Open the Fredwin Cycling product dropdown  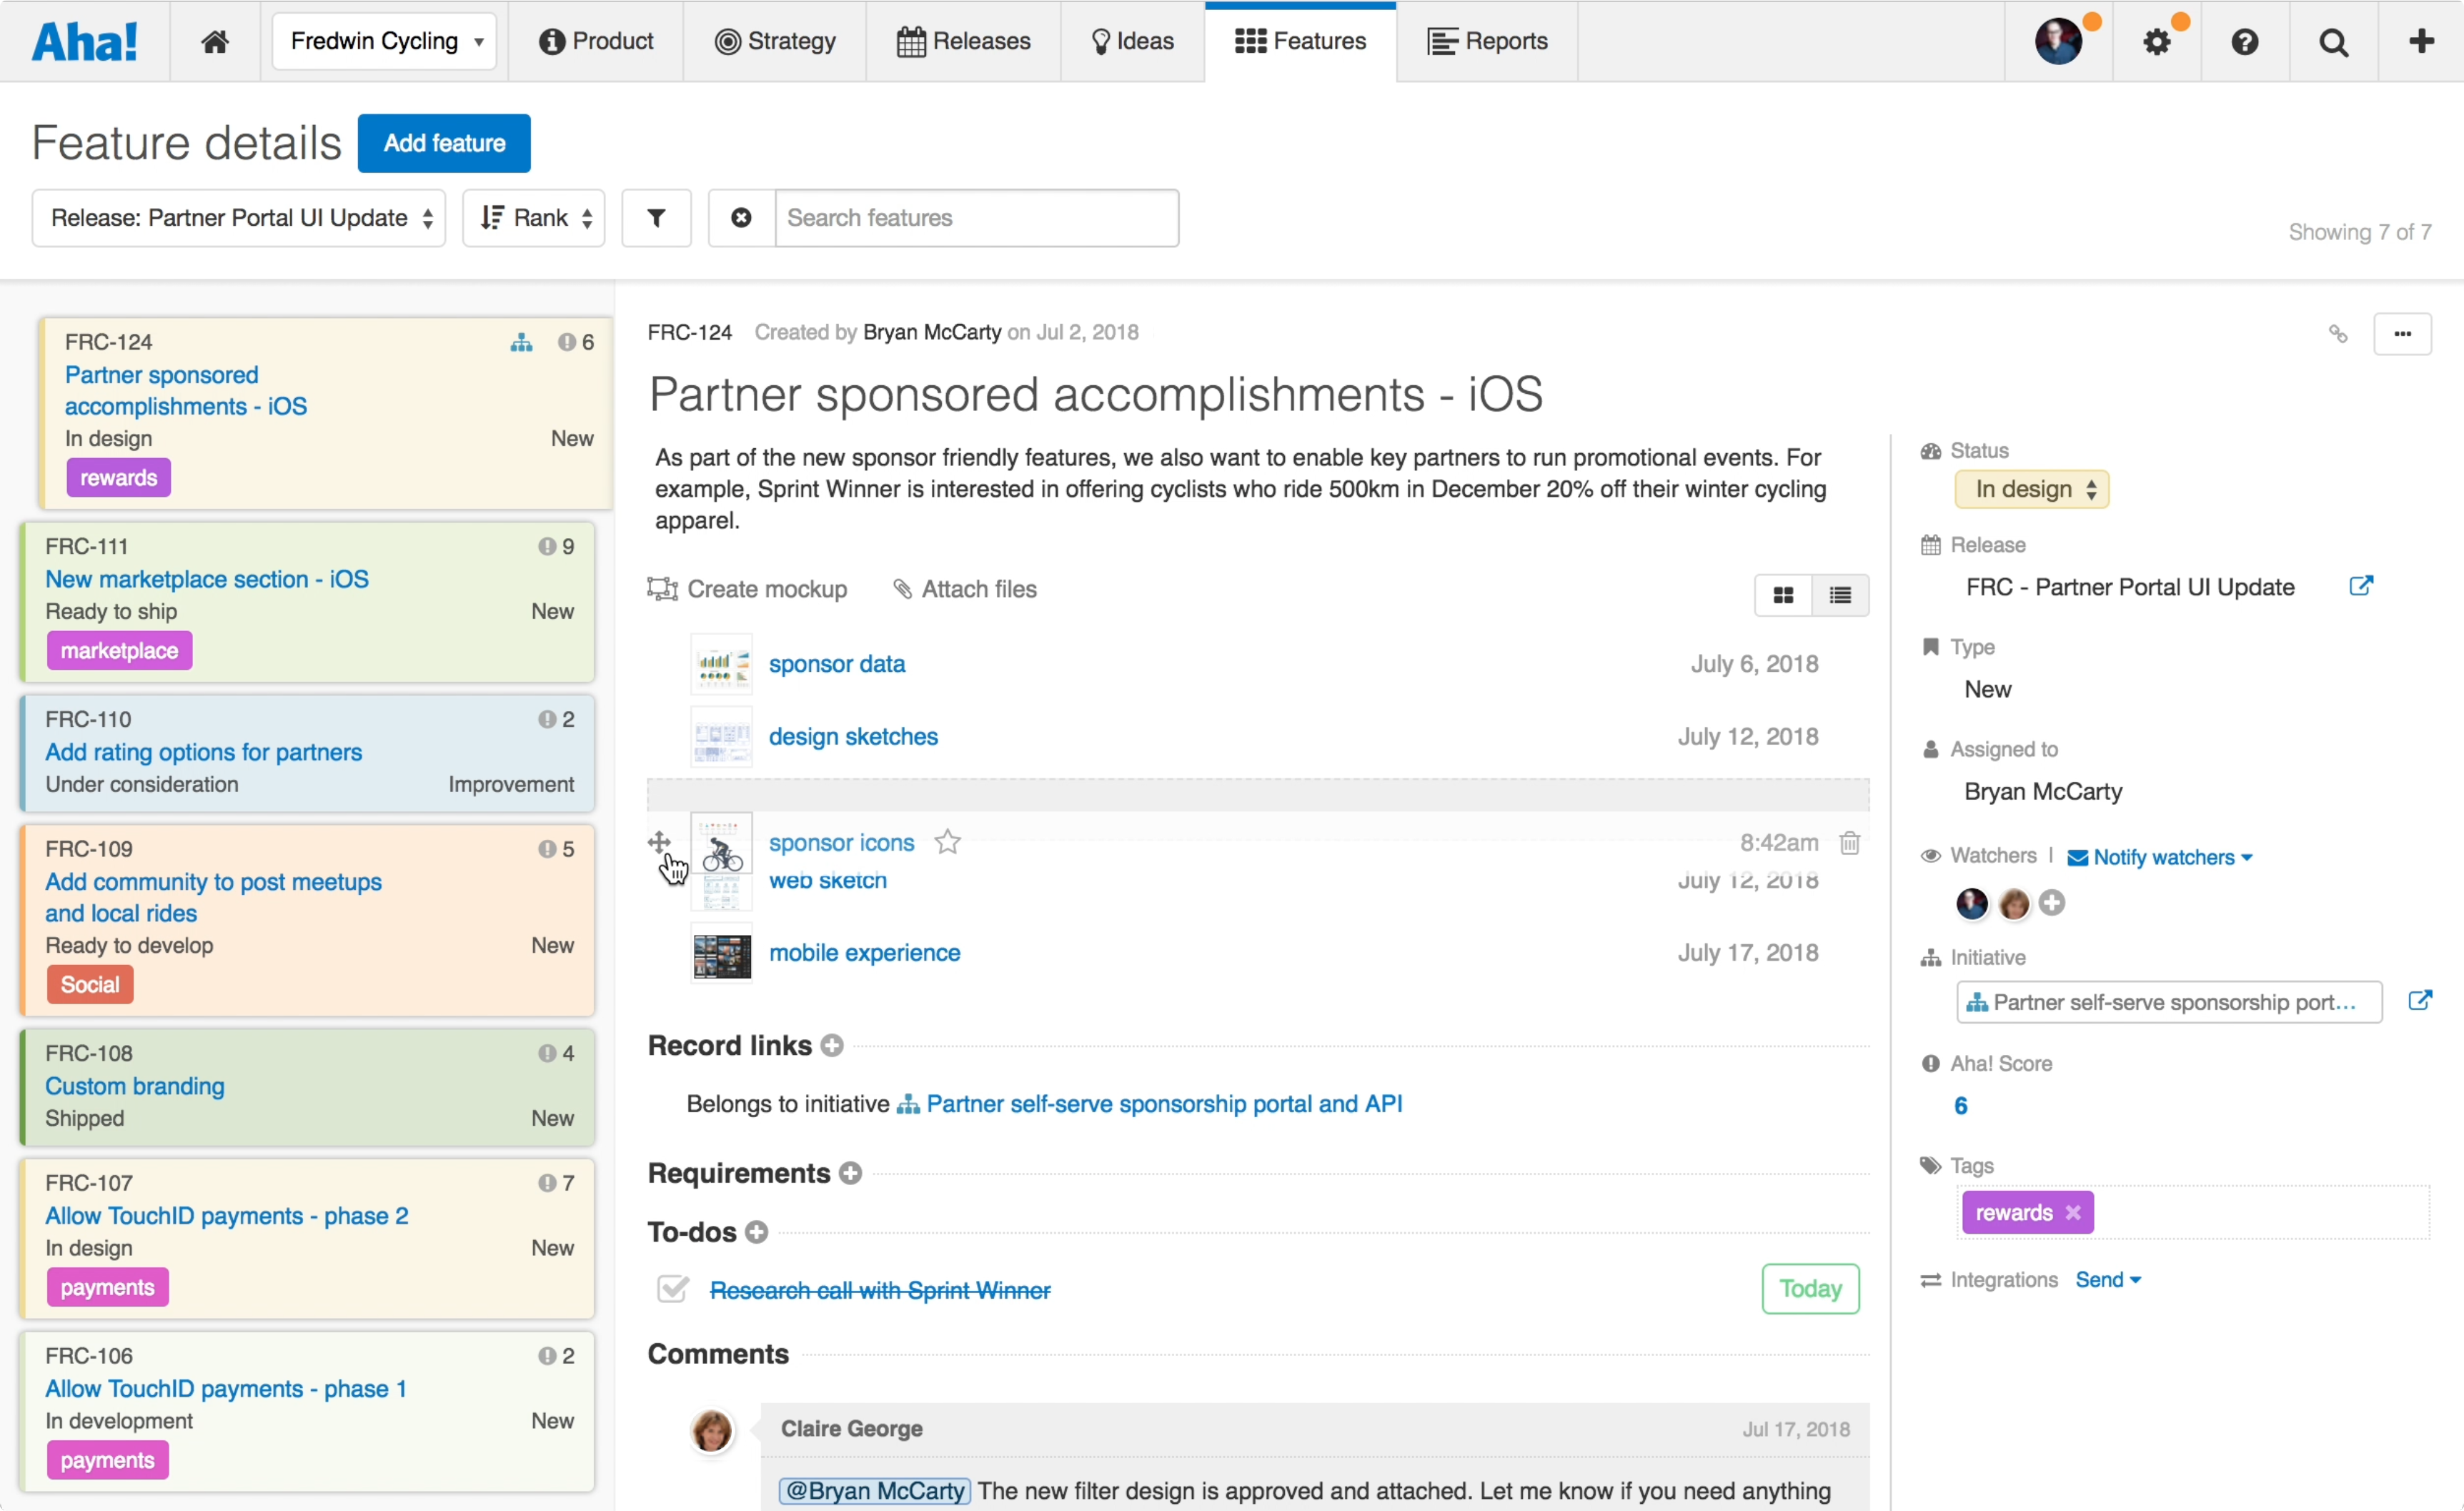pyautogui.click(x=385, y=41)
